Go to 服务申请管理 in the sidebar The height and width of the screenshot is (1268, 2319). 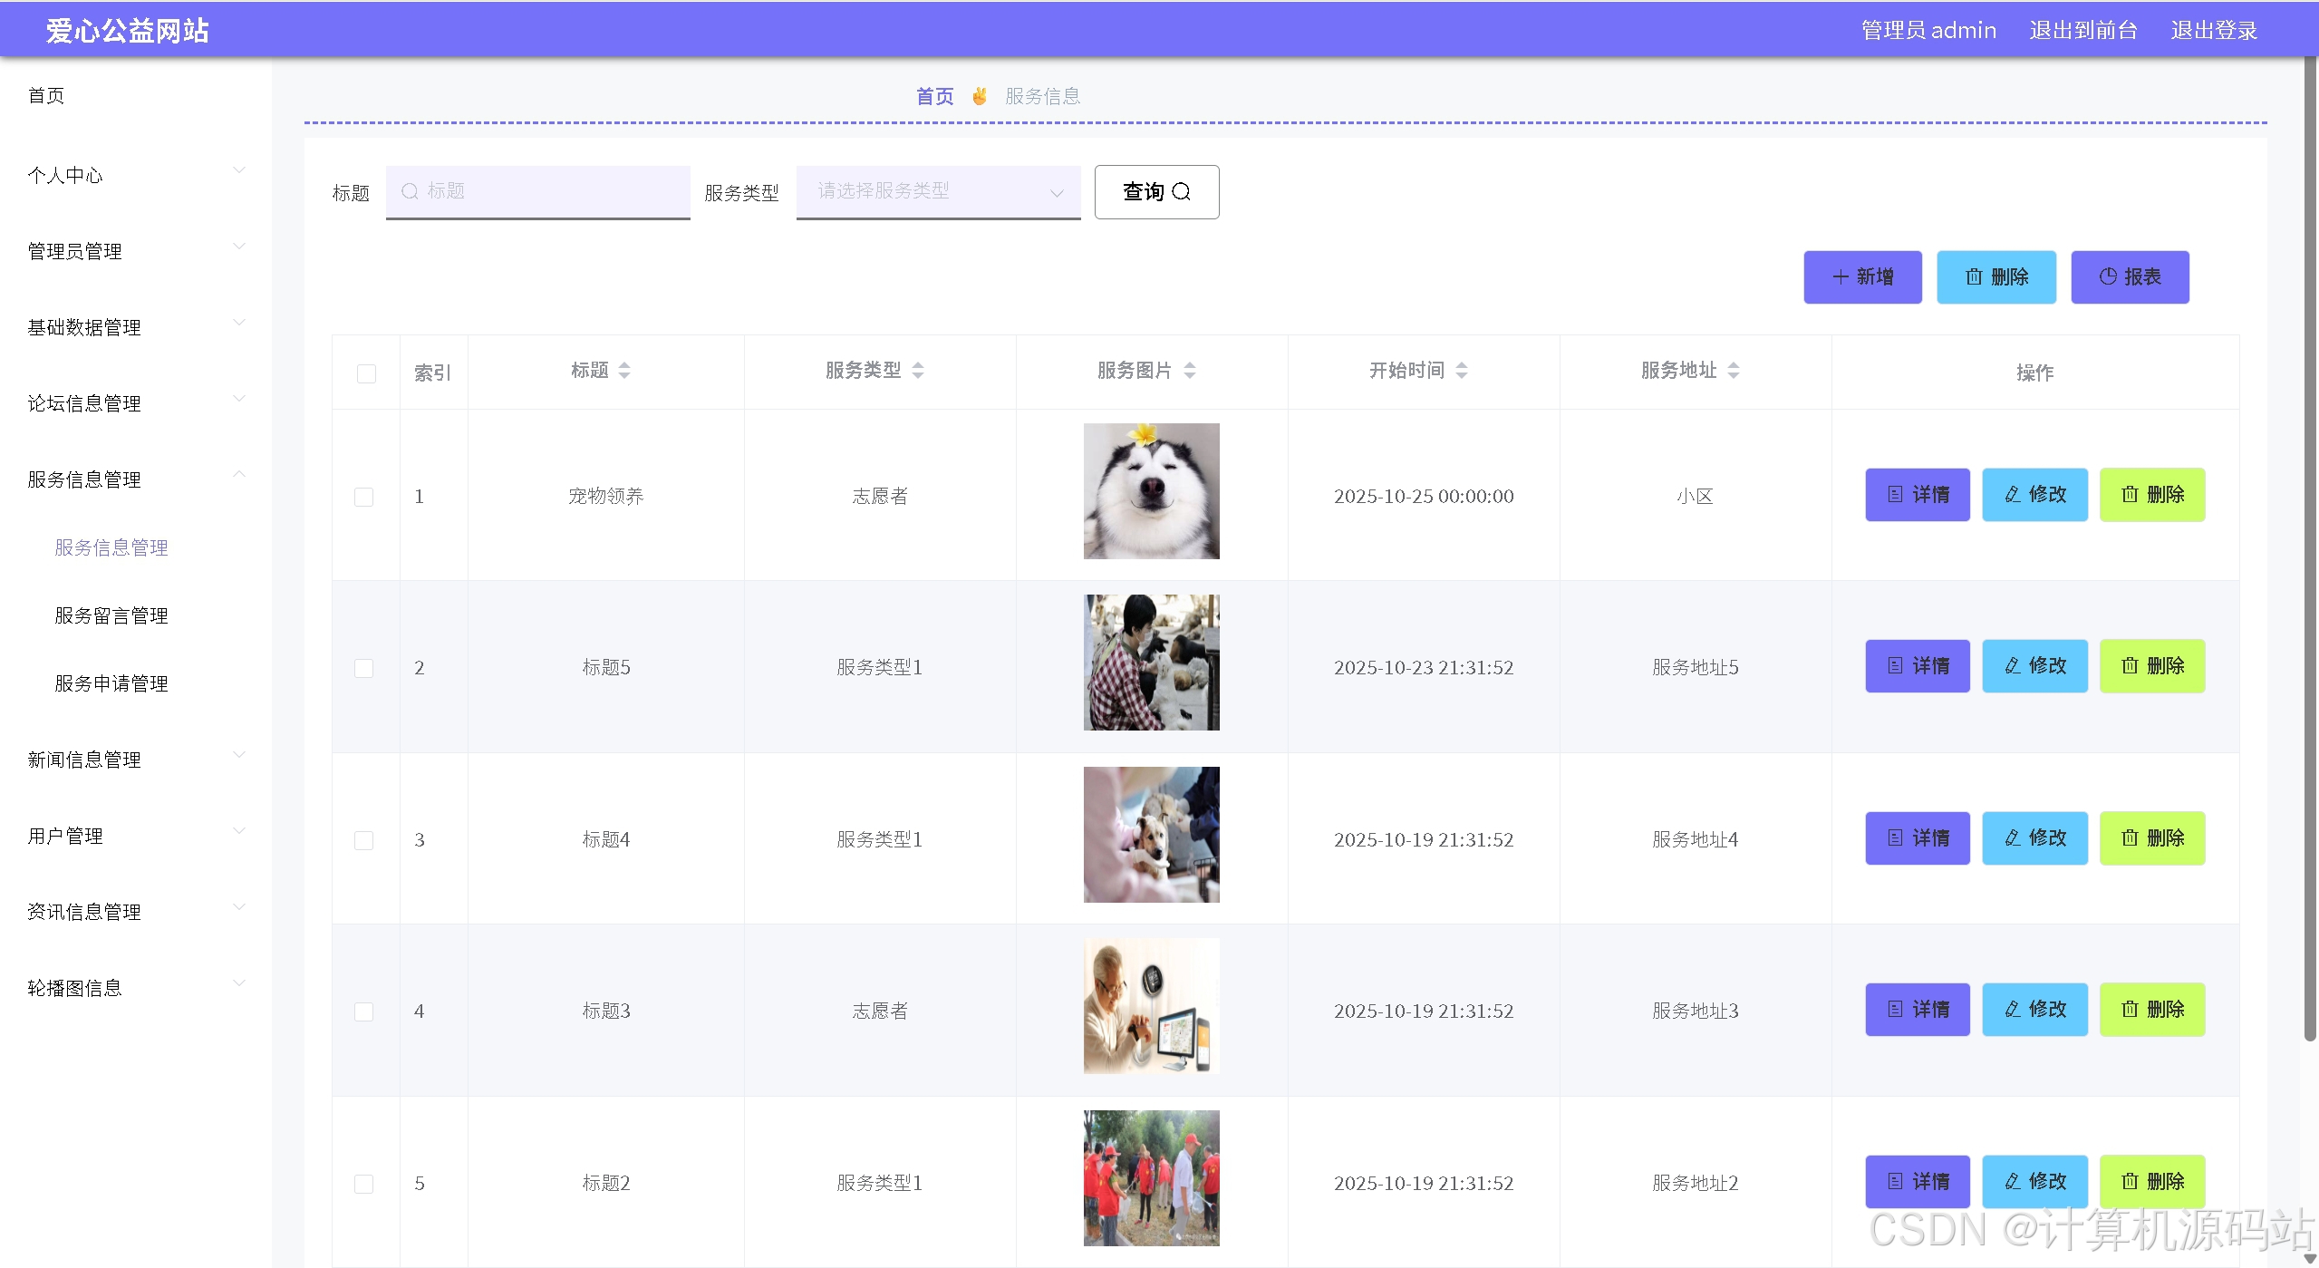click(x=111, y=683)
